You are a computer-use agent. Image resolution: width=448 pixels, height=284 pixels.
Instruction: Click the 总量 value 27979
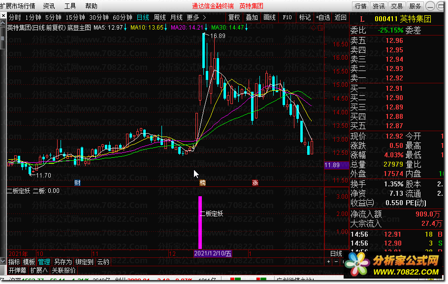tap(393, 164)
